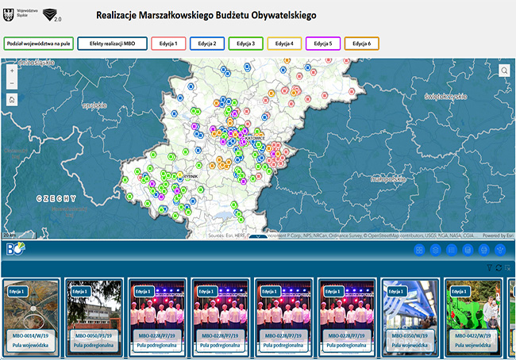This screenshot has height=360, width=516.
Task: Click the BO budget logo
Action: [15, 249]
